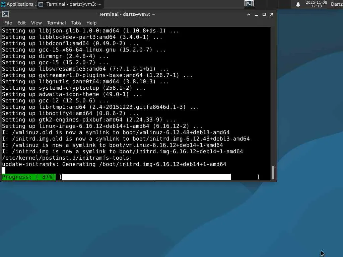Open the Tabs menu
The height and width of the screenshot is (257, 343).
coord(76,23)
